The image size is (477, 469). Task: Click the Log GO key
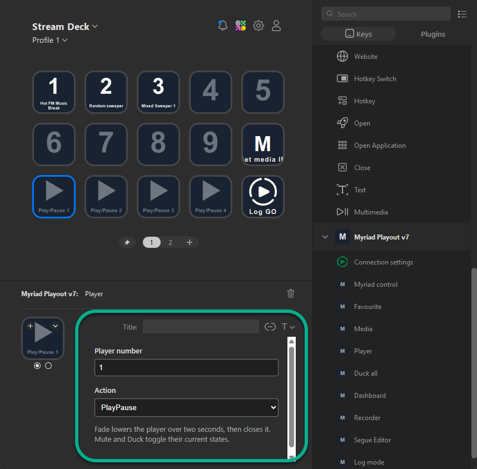tap(263, 197)
